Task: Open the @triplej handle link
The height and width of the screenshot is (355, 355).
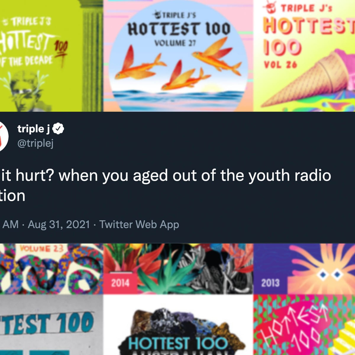Action: coord(35,143)
